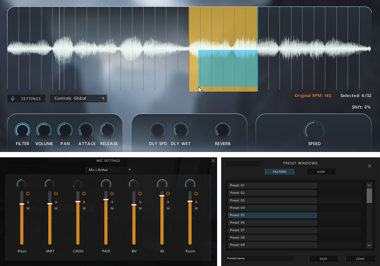380x266 pixels.
Task: Adjust the PAN knob
Action: tap(65, 130)
